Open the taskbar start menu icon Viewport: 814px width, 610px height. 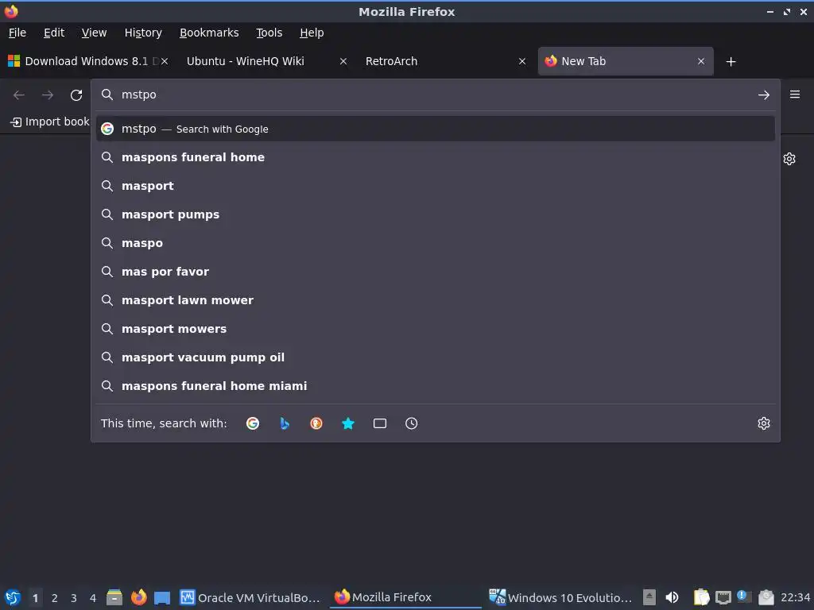[13, 597]
